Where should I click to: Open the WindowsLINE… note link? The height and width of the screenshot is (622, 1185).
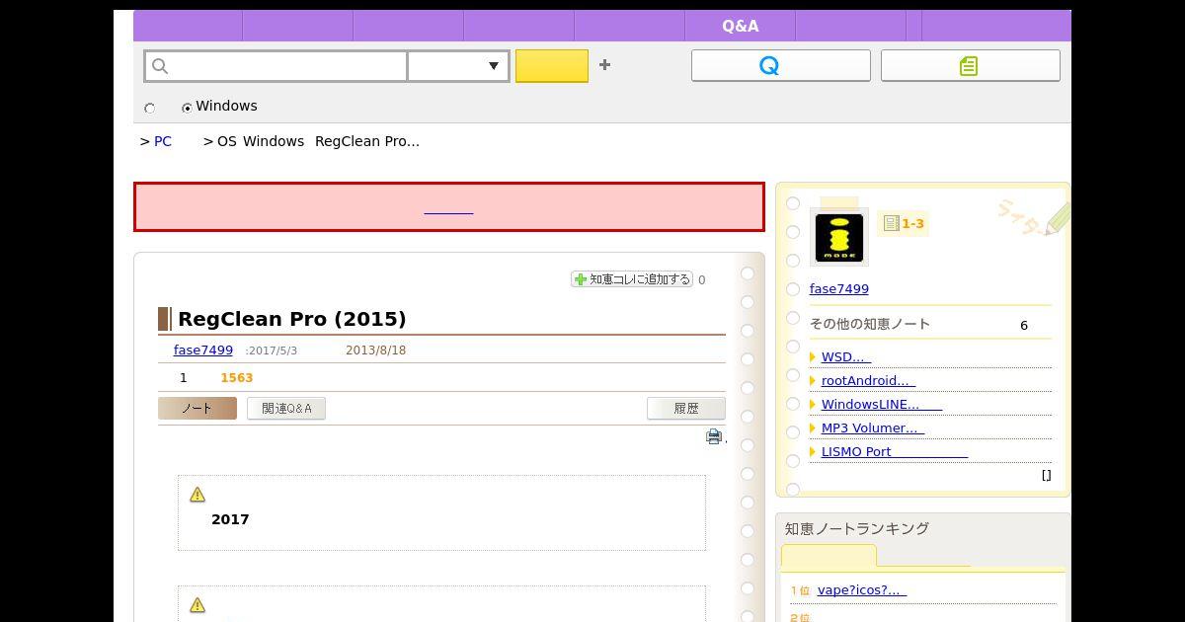tap(882, 405)
